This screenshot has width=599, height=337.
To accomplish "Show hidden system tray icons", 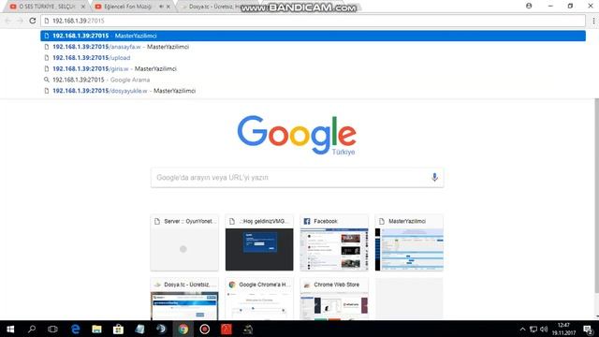I will [522, 329].
